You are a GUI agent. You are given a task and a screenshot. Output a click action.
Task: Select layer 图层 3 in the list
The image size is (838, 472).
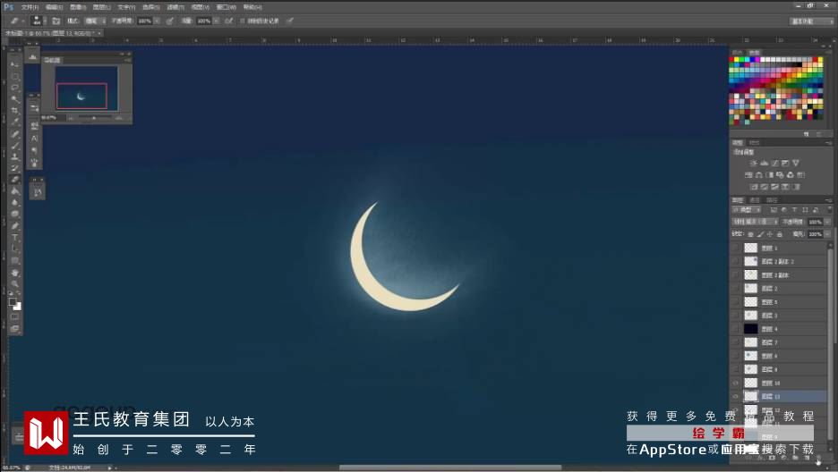[x=779, y=316]
